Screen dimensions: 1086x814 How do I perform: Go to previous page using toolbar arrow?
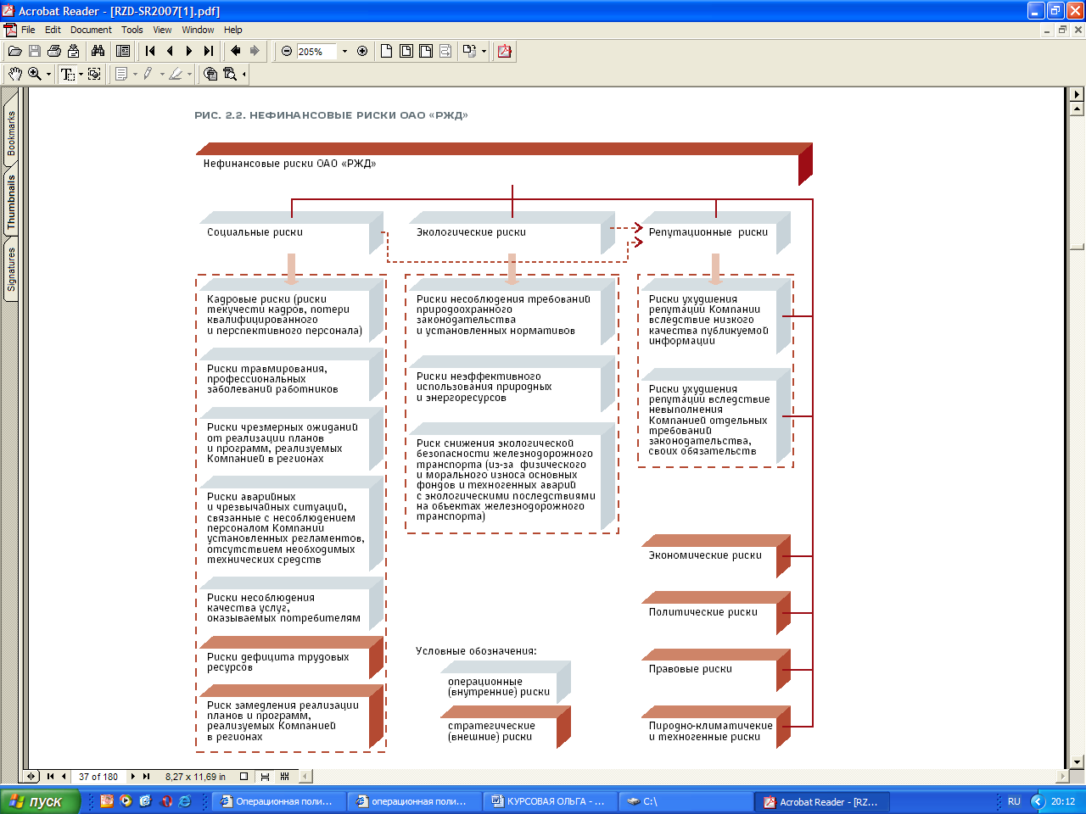[x=170, y=51]
